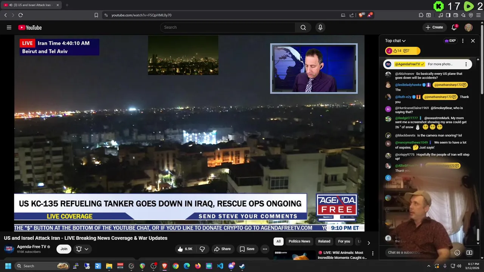Show next filter chips with arrow
The width and height of the screenshot is (484, 272).
point(369,243)
